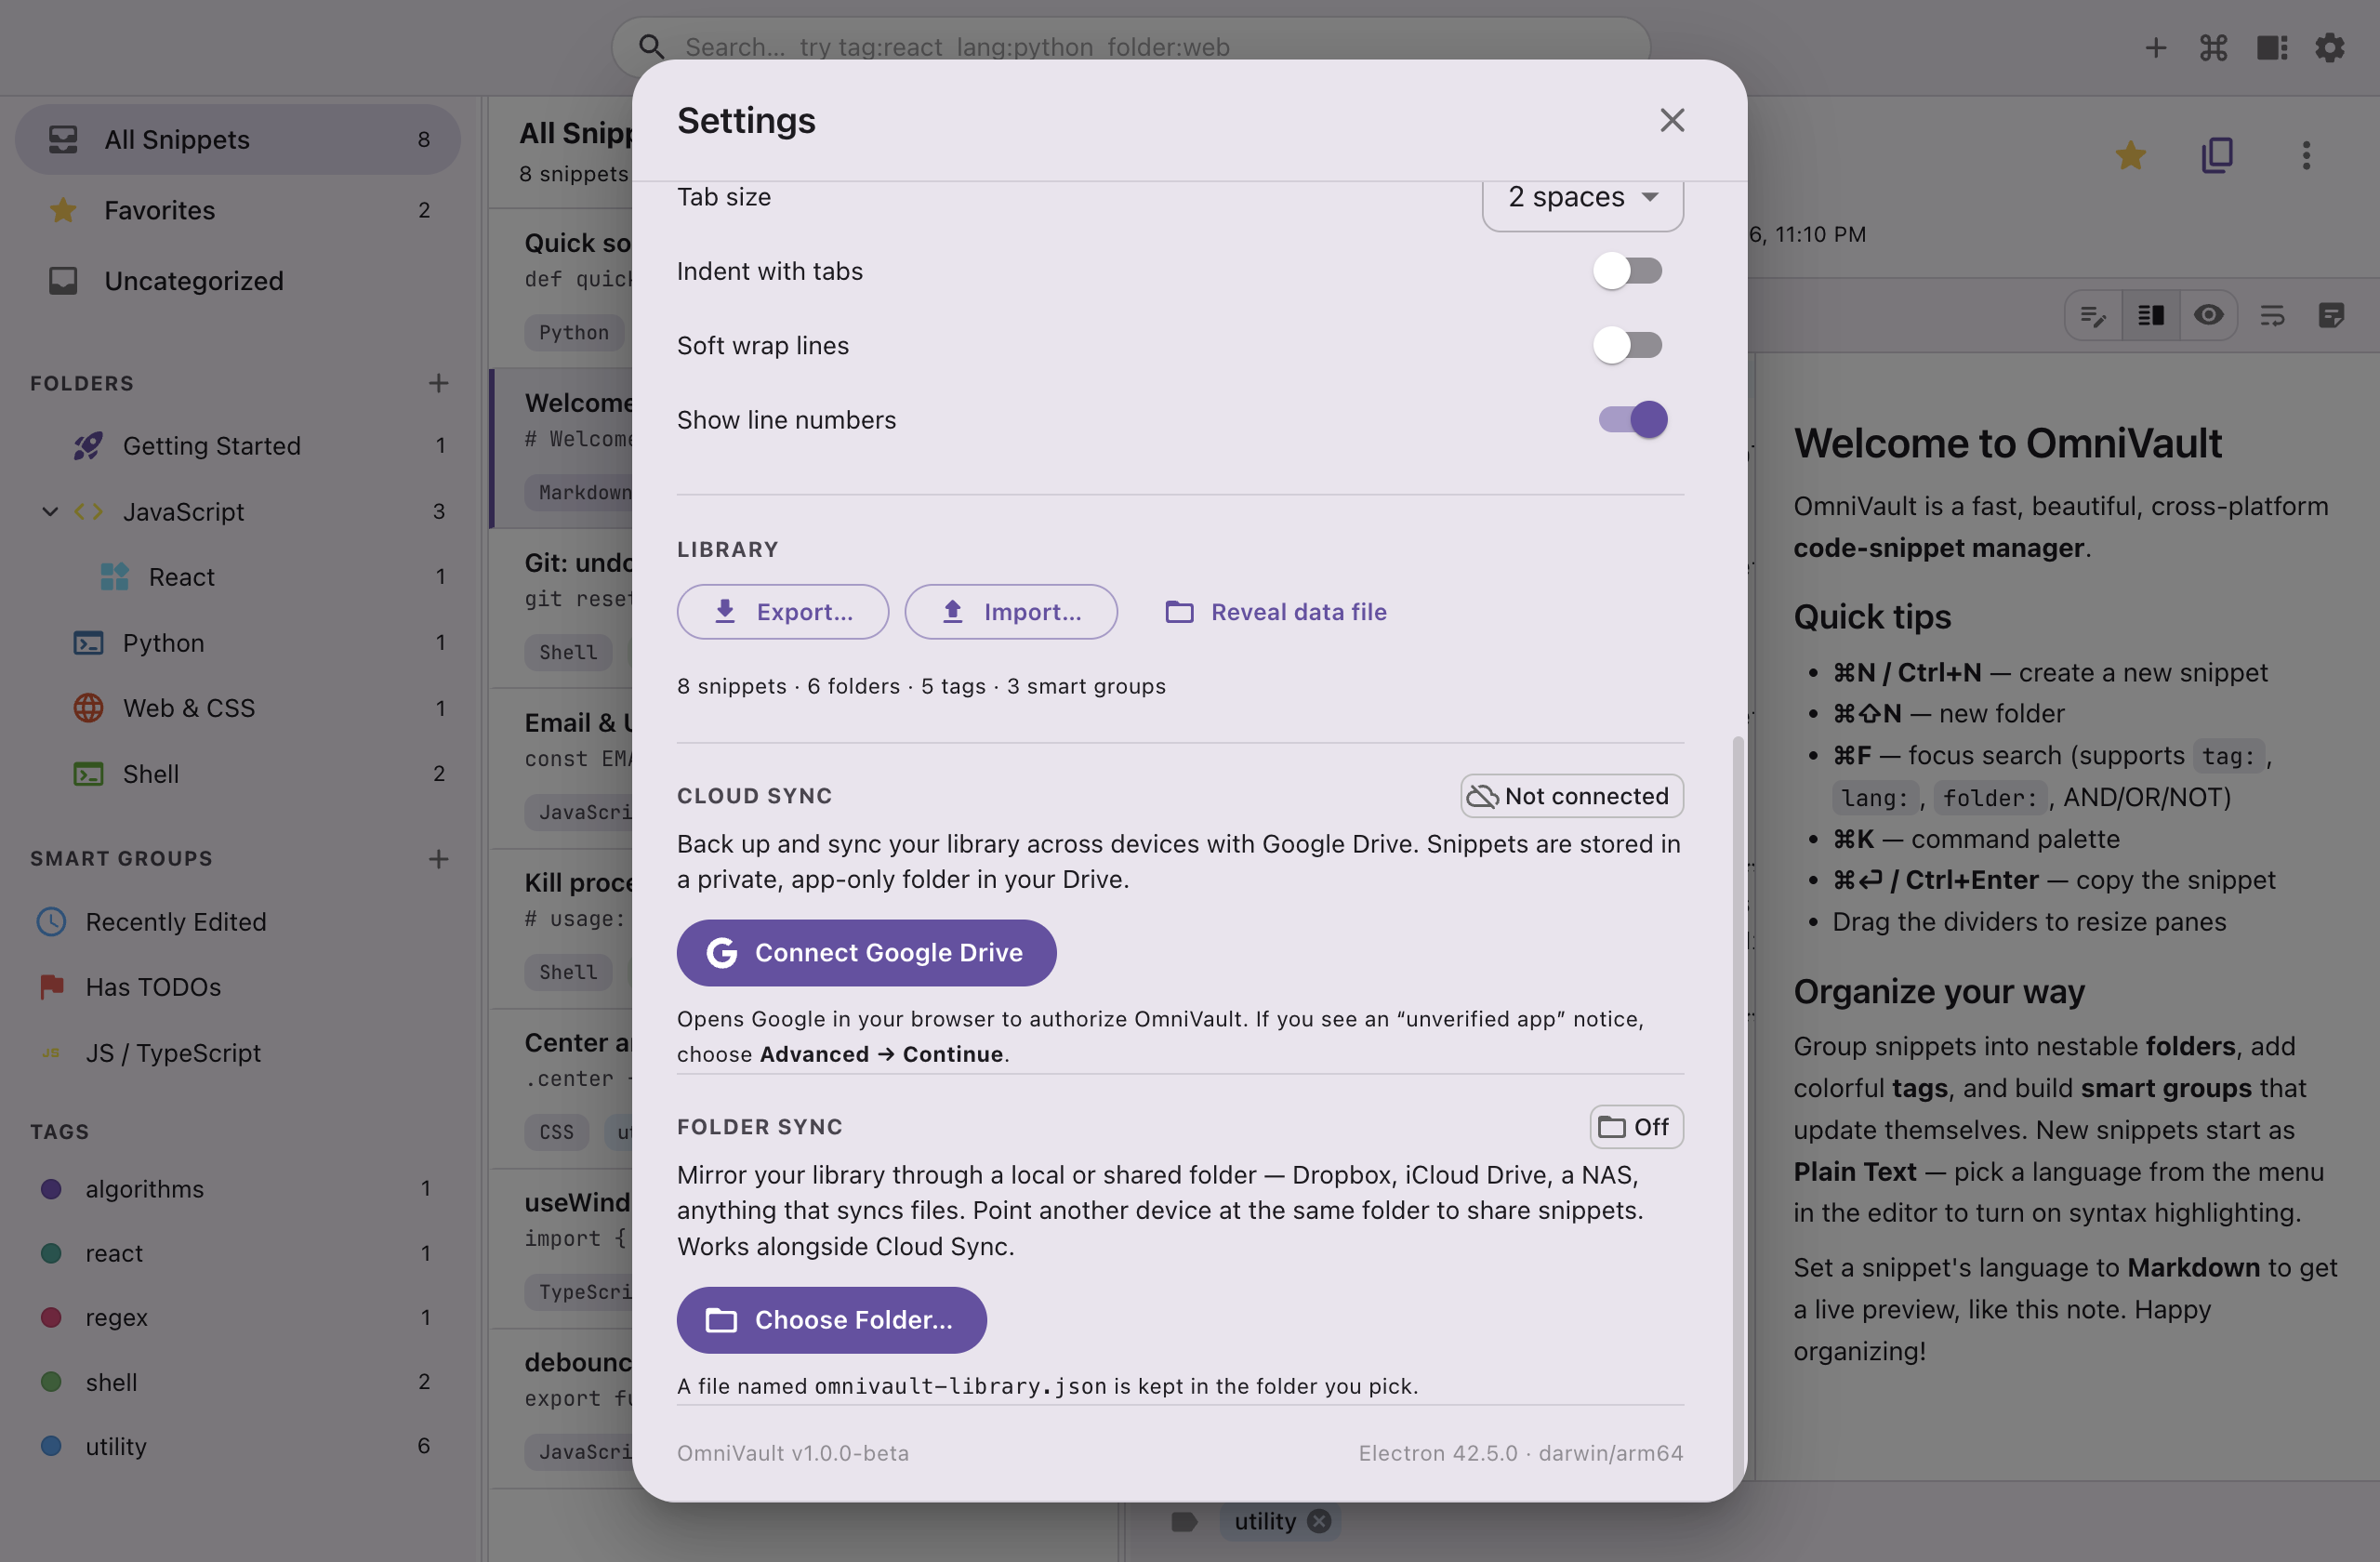
Task: Select Uncategorized in sidebar
Action: coord(237,281)
